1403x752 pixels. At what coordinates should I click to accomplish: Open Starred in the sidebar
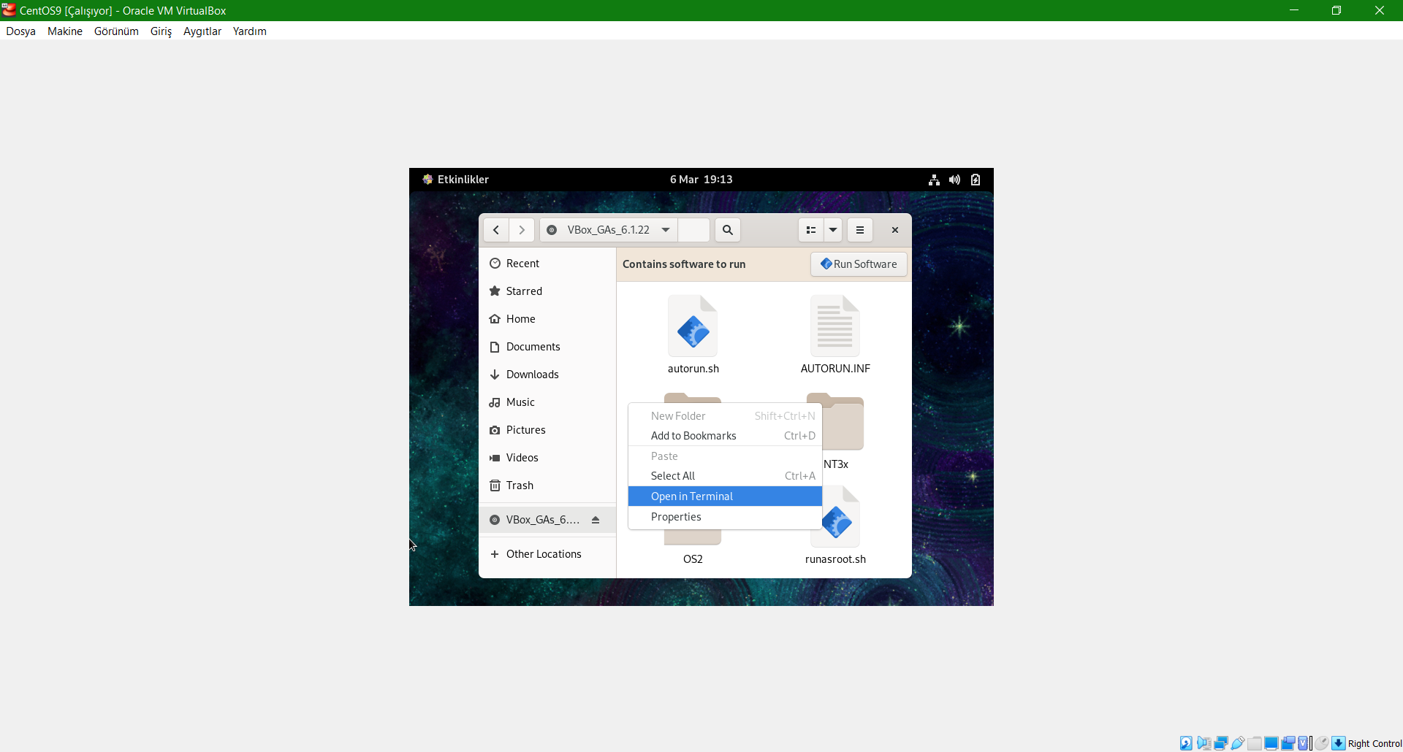[547, 291]
